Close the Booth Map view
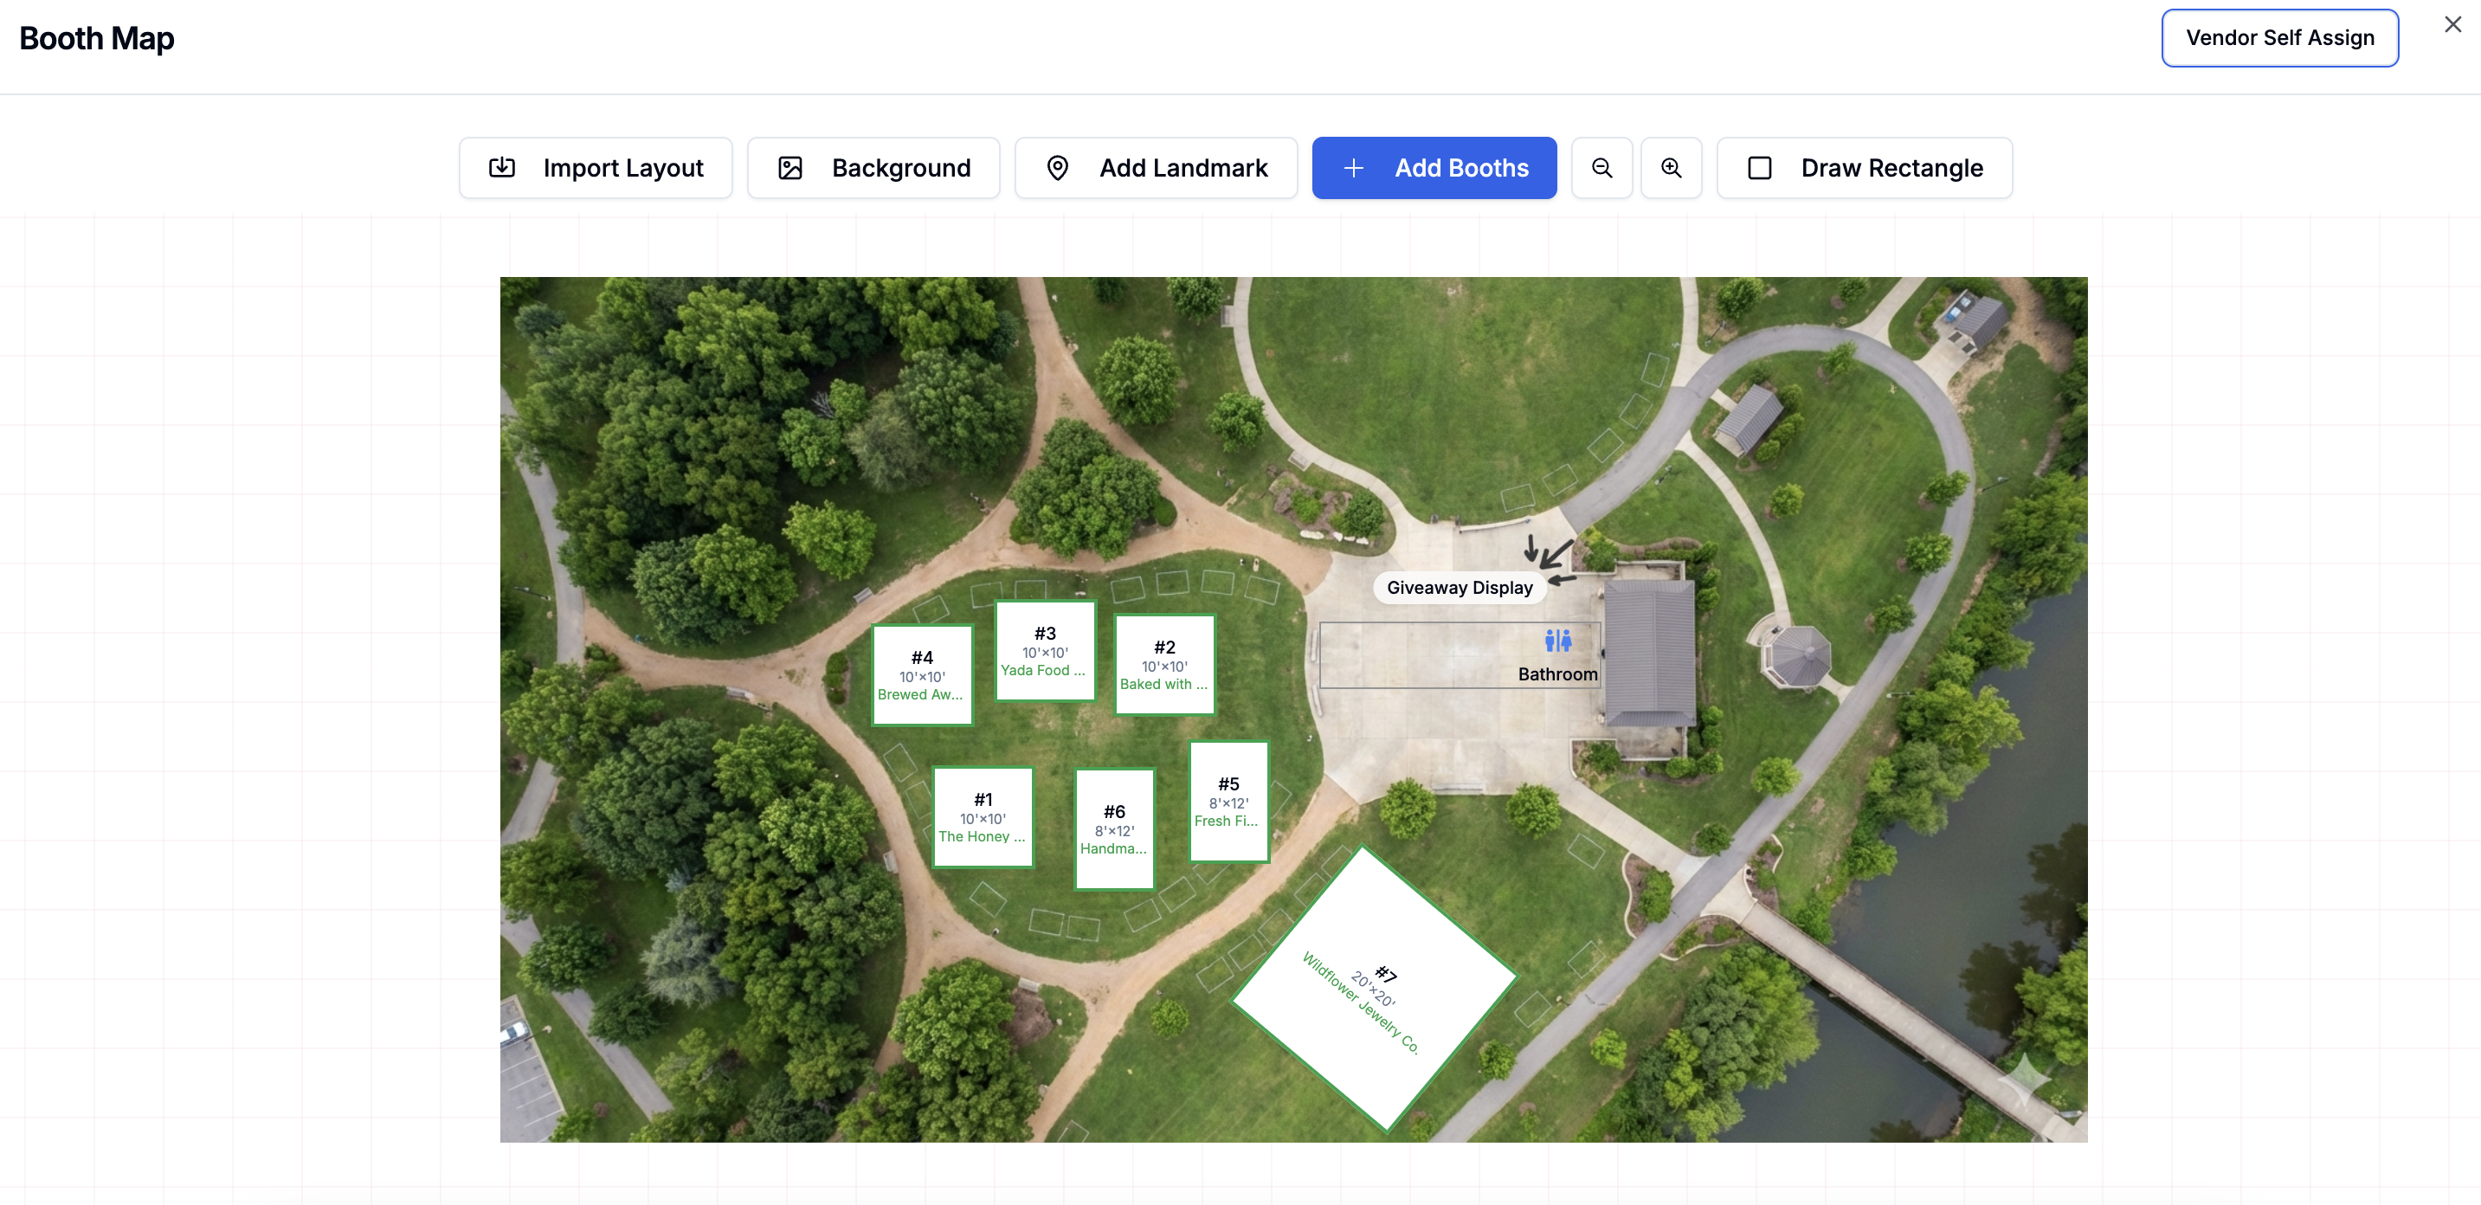Viewport: 2481px width, 1205px height. pyautogui.click(x=2452, y=24)
